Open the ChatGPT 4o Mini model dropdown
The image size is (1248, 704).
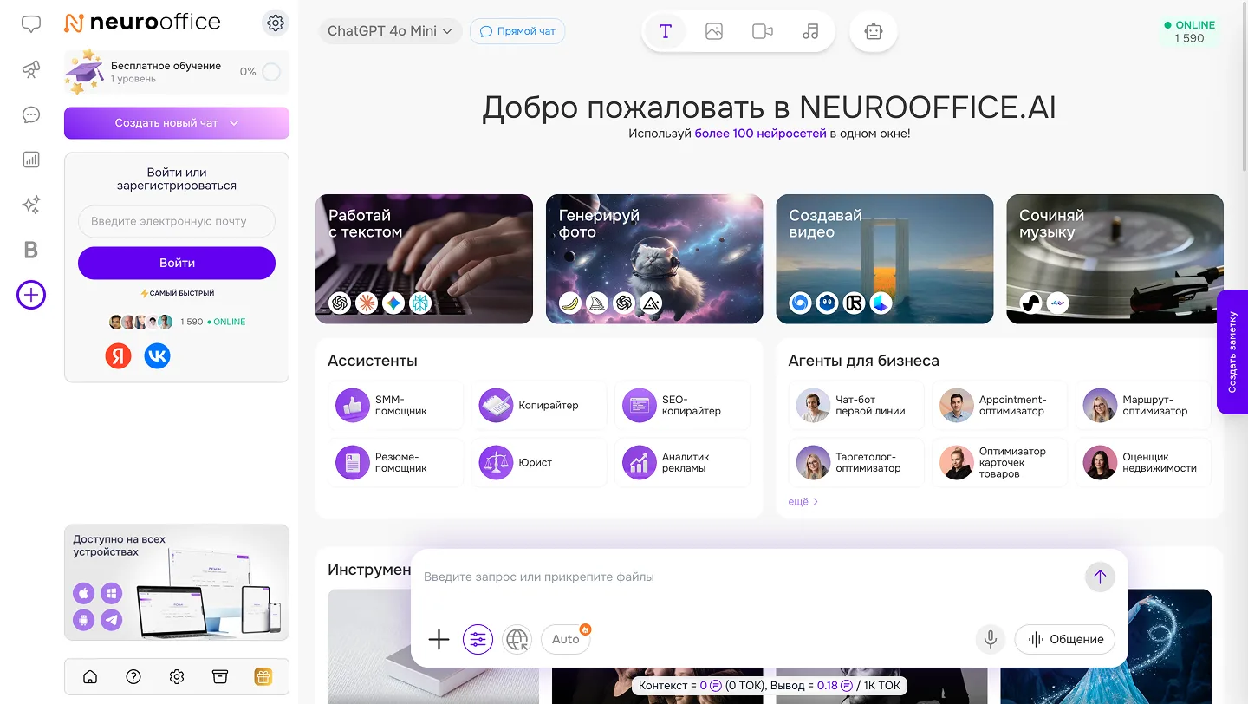(389, 31)
